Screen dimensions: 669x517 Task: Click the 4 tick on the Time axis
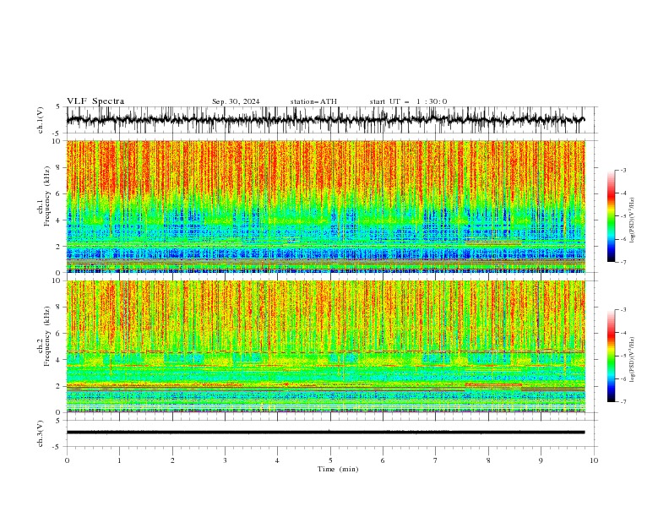(x=278, y=460)
